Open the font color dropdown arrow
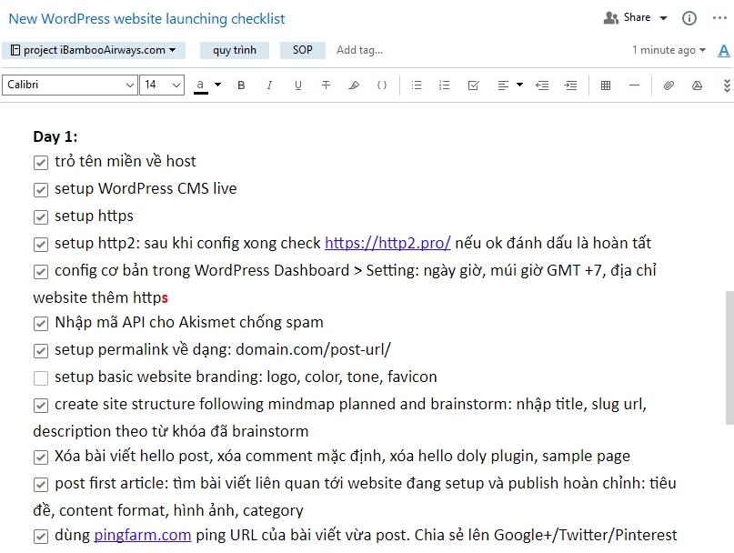This screenshot has height=553, width=734. tap(217, 85)
